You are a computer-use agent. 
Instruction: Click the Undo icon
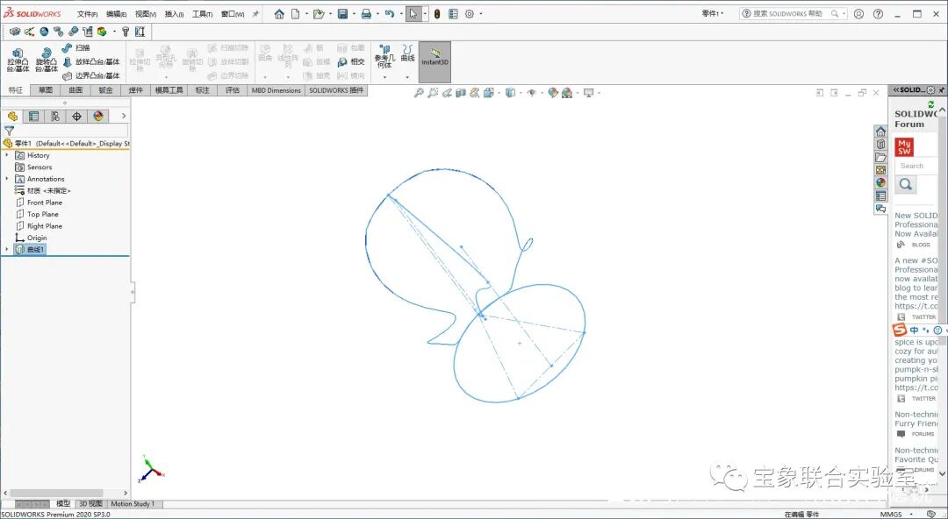tap(390, 14)
